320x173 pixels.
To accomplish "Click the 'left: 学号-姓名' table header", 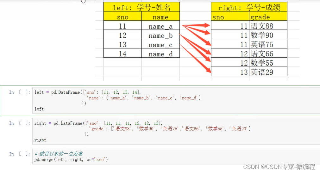I will [141, 7].
